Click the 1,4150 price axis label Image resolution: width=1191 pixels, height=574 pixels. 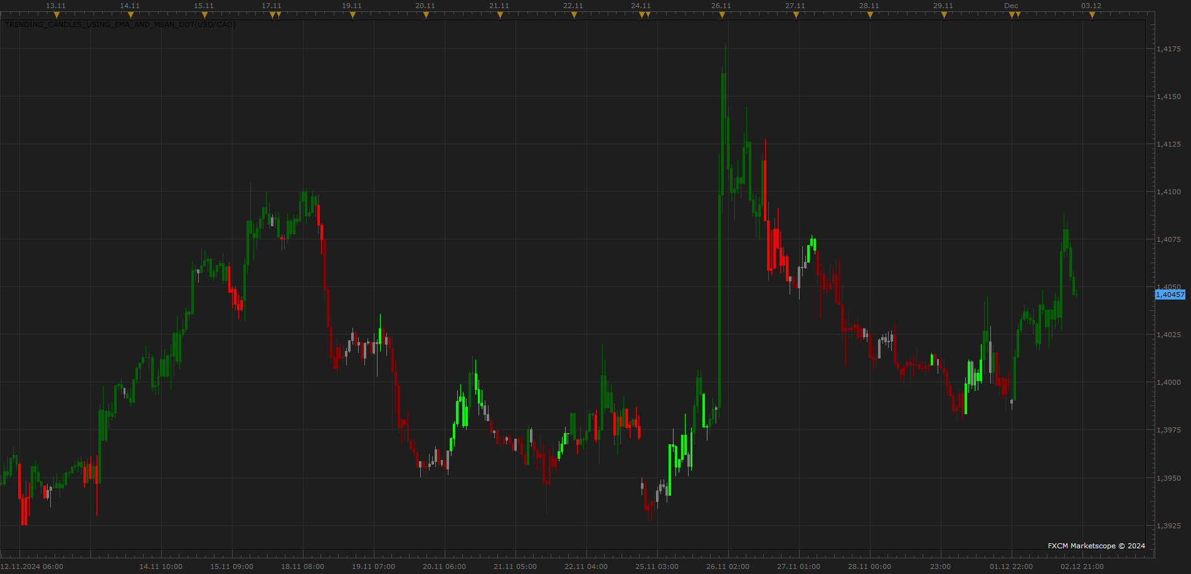click(x=1168, y=97)
